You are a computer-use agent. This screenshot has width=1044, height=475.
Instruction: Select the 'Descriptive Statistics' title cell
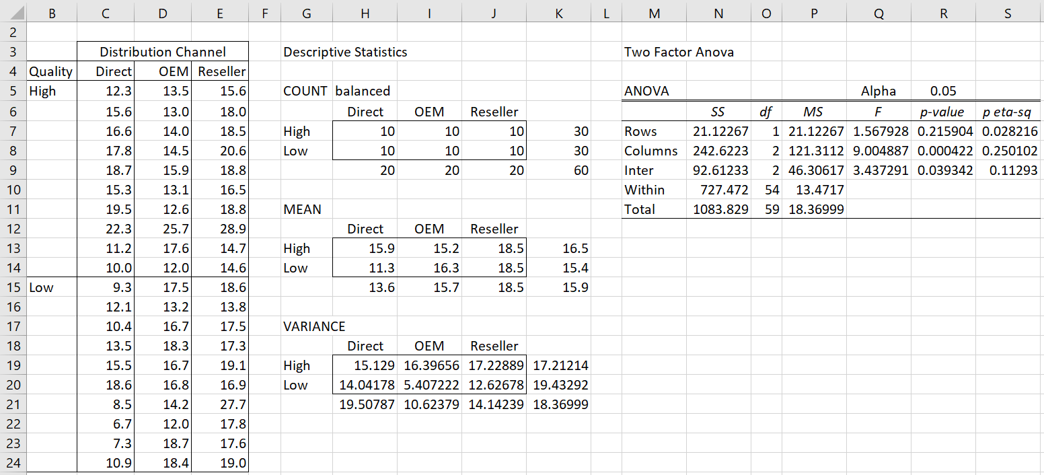click(x=345, y=52)
